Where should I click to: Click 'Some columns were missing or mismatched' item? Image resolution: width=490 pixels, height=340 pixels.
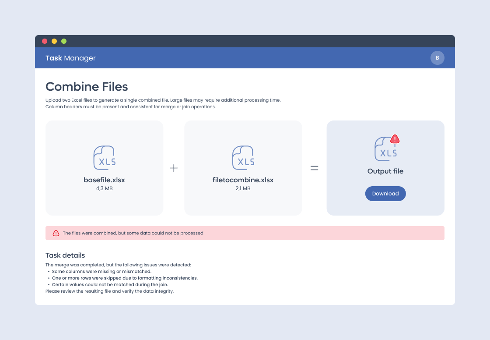[101, 272]
